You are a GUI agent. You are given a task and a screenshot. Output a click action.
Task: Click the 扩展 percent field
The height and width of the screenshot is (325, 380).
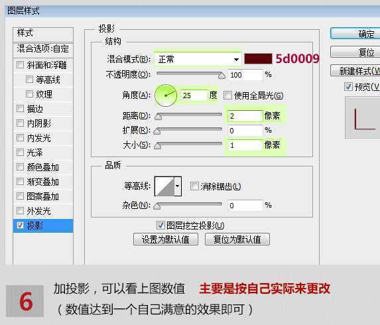(x=245, y=131)
